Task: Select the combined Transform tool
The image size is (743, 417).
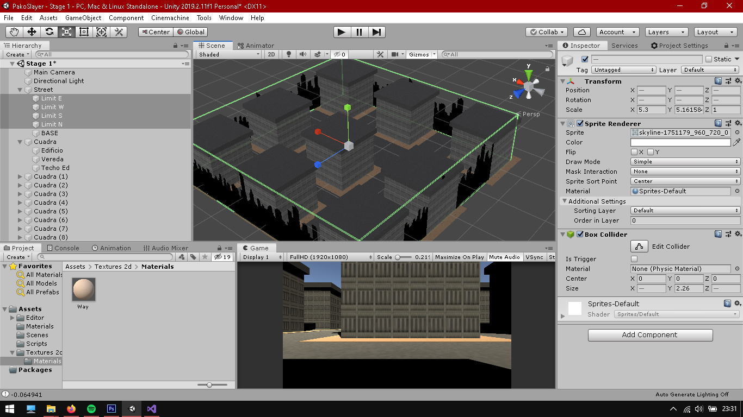Action: (x=101, y=32)
